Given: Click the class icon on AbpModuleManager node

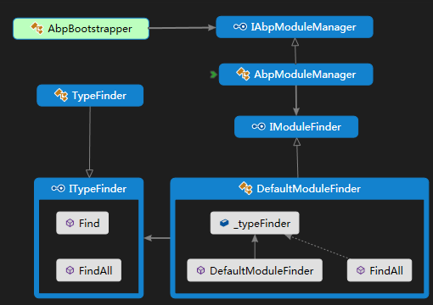Looking at the screenshot, I should tap(243, 74).
